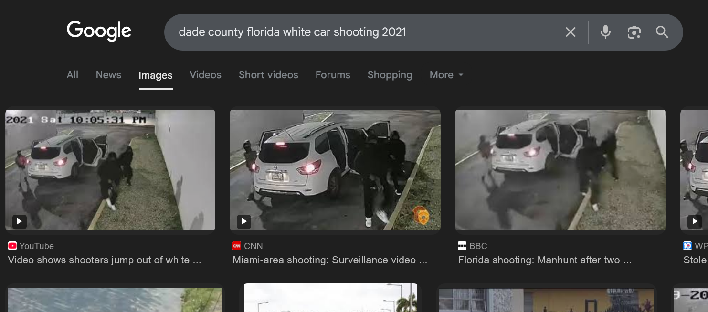Open 'Miami-area shooting: Surveillance video' link

pyautogui.click(x=330, y=260)
